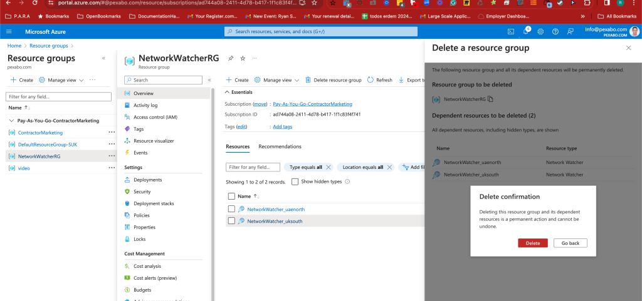Screen dimensions: 642x301
Task: Toggle the select all checkbox beside Name header
Action: coord(231,196)
